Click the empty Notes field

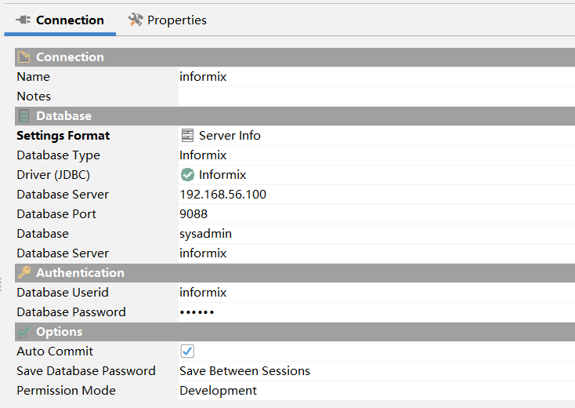coord(377,97)
